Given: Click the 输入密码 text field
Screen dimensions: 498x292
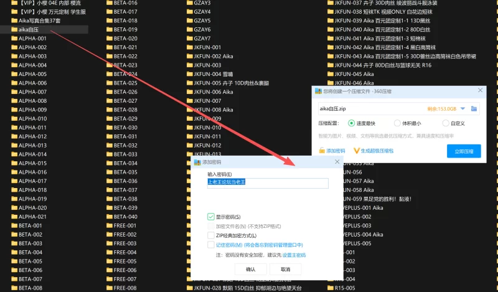Looking at the screenshot, I should pyautogui.click(x=268, y=183).
